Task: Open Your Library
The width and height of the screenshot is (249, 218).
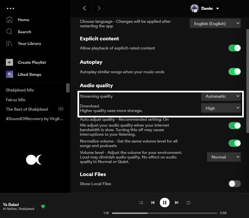Action: [29, 44]
